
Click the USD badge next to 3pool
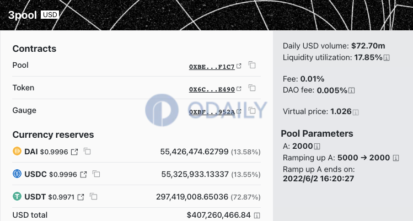[x=50, y=14]
